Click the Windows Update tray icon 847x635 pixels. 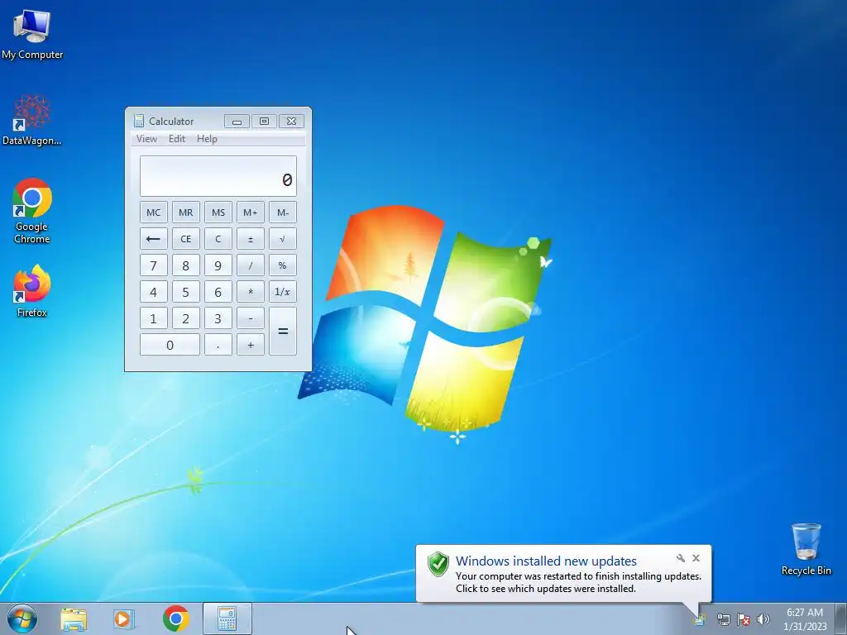[700, 619]
